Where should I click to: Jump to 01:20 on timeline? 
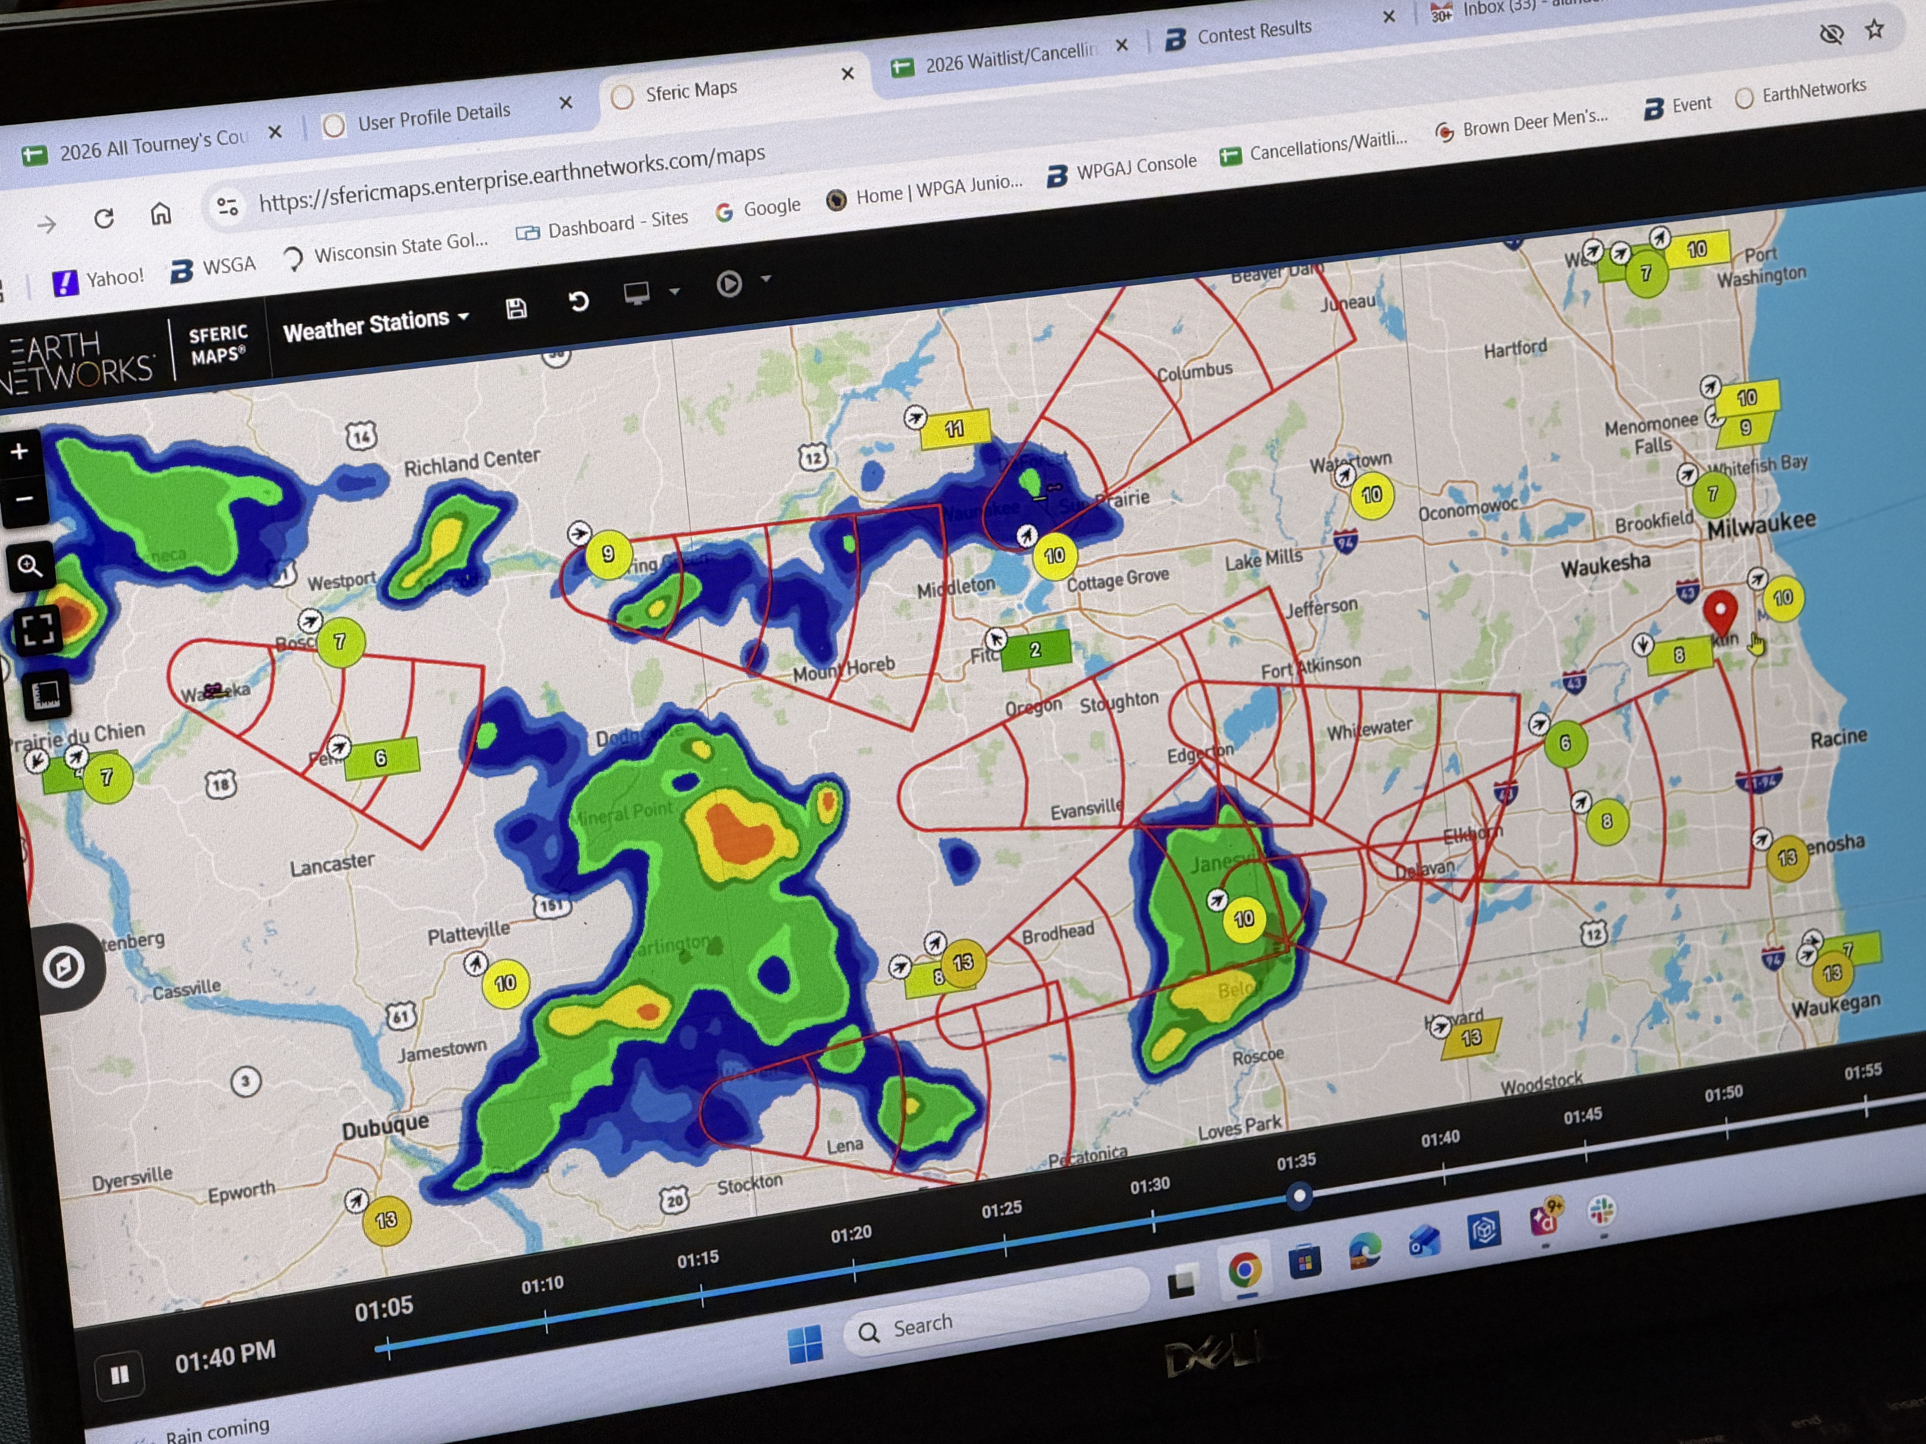pos(851,1235)
